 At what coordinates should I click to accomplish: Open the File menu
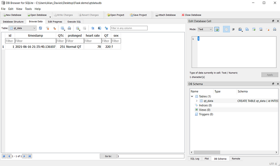pos(3,9)
